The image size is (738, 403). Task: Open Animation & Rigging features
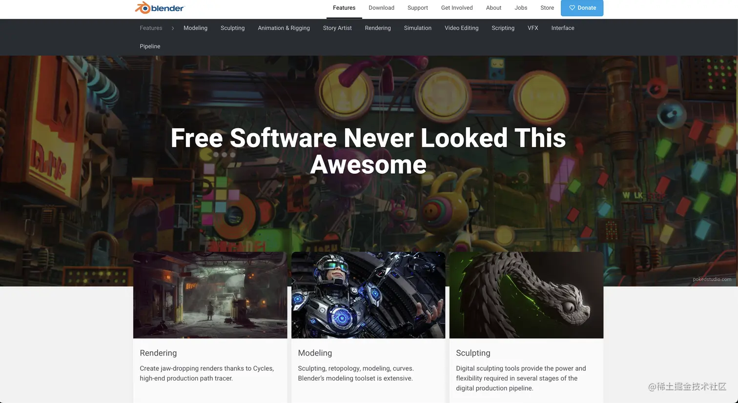pyautogui.click(x=284, y=28)
